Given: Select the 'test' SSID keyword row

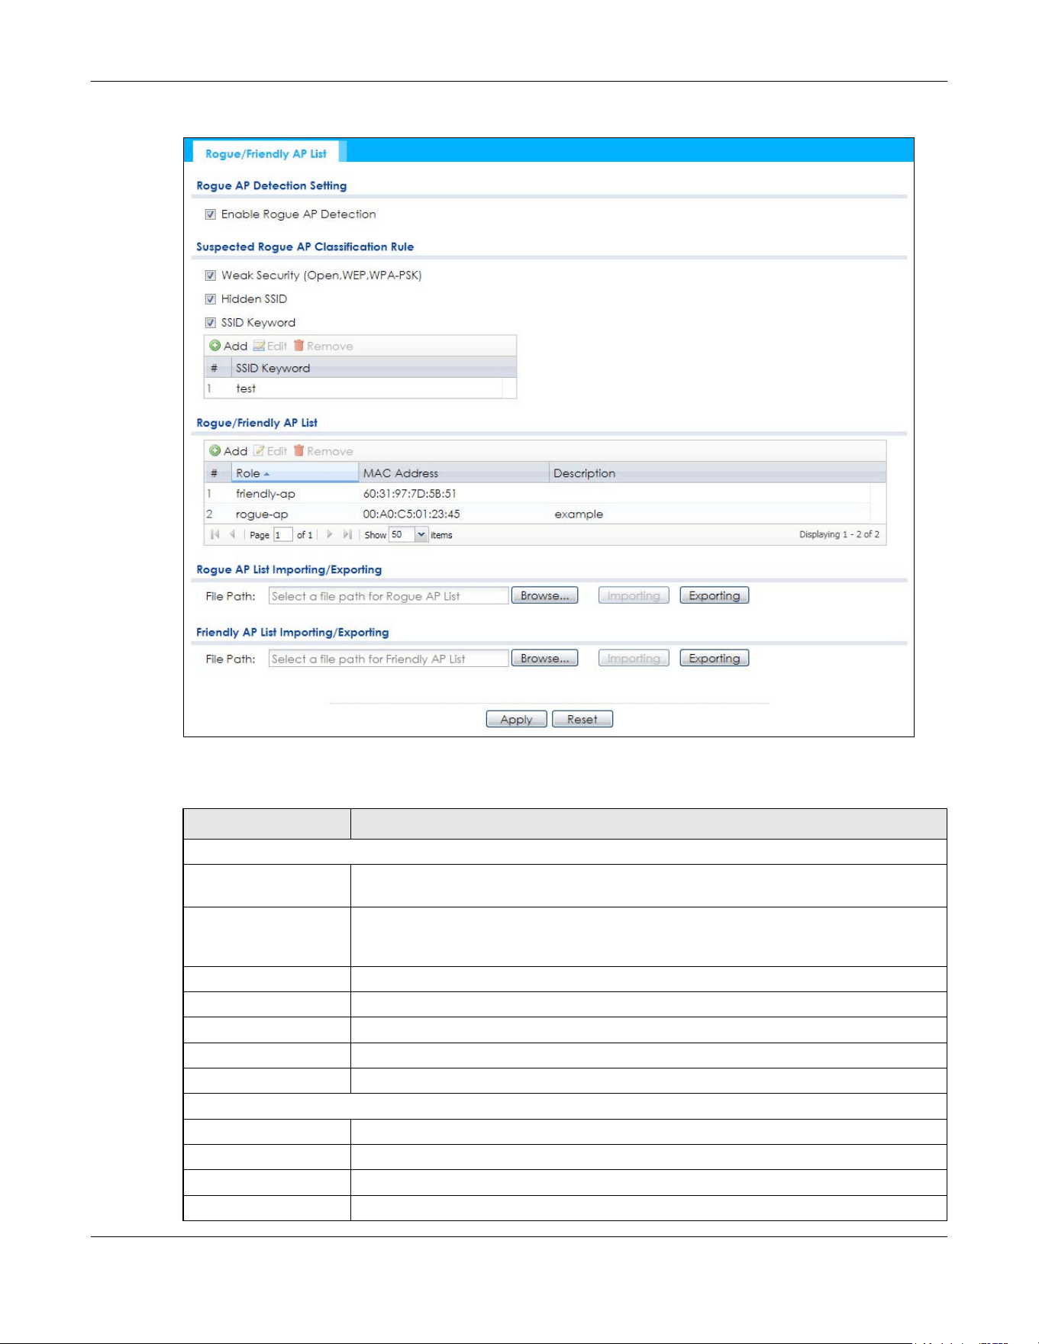Looking at the screenshot, I should point(353,388).
